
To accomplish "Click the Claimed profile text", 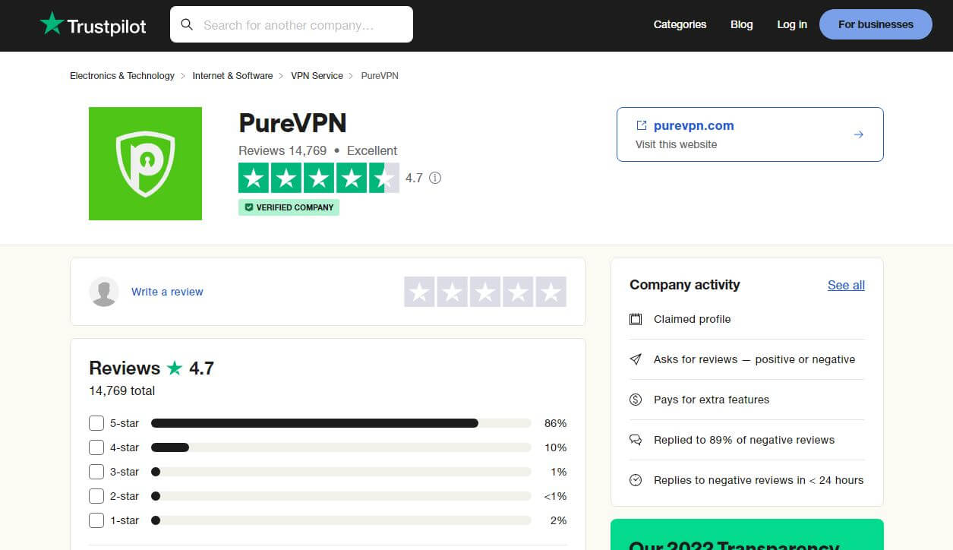I will [693, 319].
